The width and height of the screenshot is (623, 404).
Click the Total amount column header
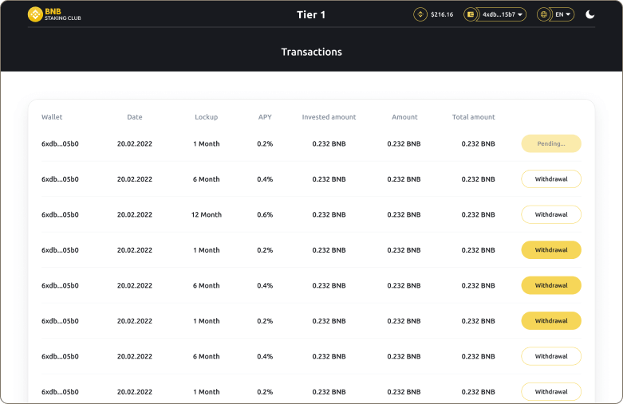click(x=473, y=117)
